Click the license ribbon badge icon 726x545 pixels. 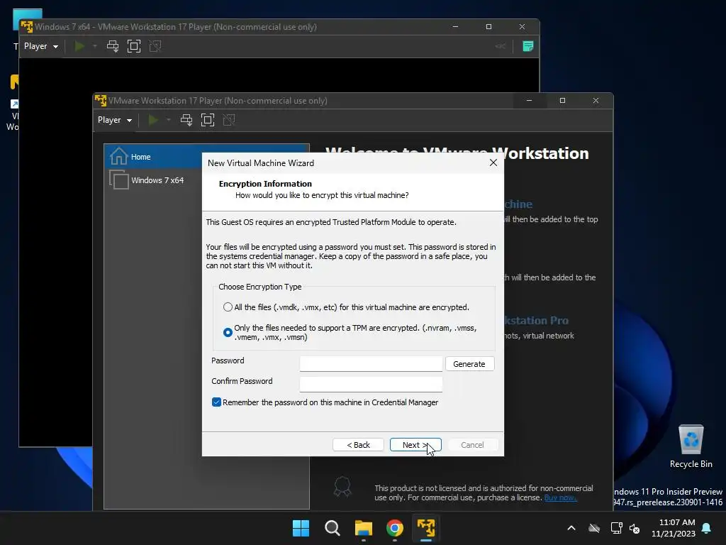pyautogui.click(x=342, y=487)
